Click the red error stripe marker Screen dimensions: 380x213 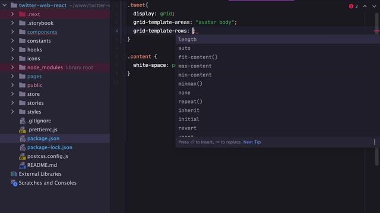click(x=376, y=31)
